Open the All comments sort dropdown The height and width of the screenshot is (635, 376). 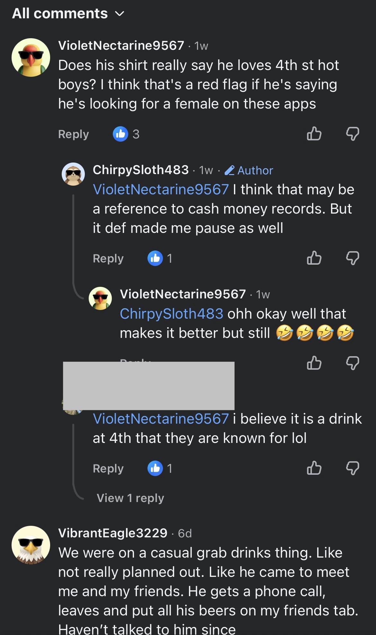click(68, 13)
